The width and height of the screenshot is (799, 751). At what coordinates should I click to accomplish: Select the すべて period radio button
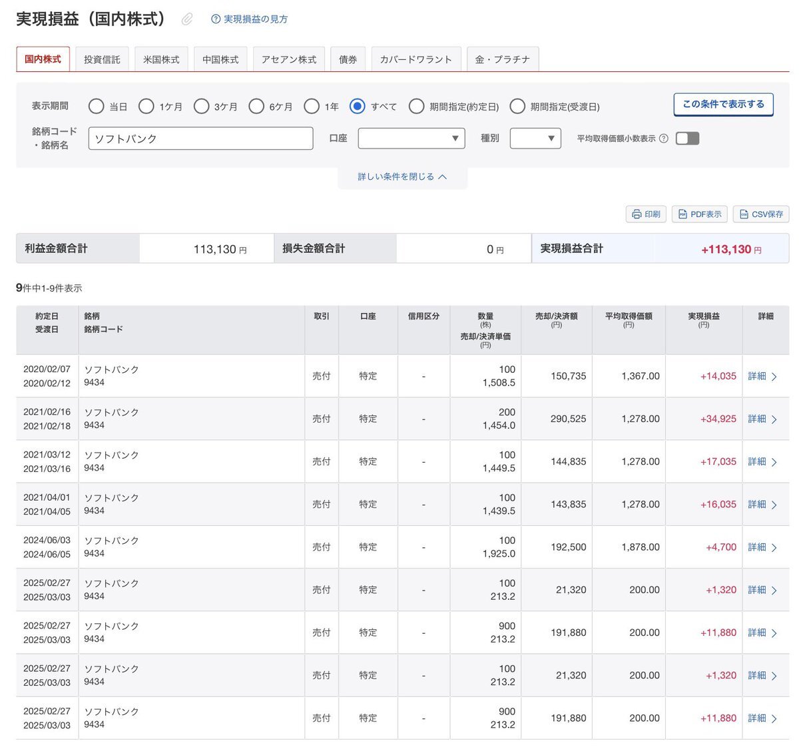coord(358,107)
